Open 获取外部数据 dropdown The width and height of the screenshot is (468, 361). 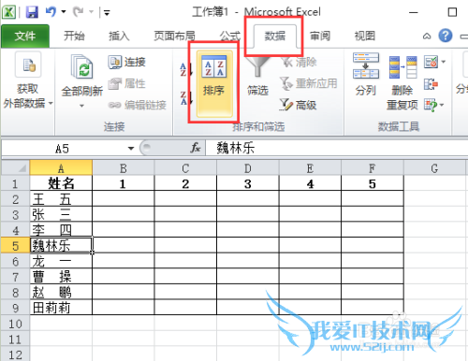tap(27, 81)
